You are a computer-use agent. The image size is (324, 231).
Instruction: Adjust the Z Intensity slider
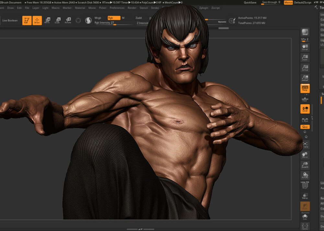143,23
